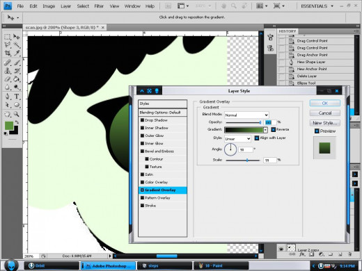Open the Blend Mode dropdown

tap(246, 115)
